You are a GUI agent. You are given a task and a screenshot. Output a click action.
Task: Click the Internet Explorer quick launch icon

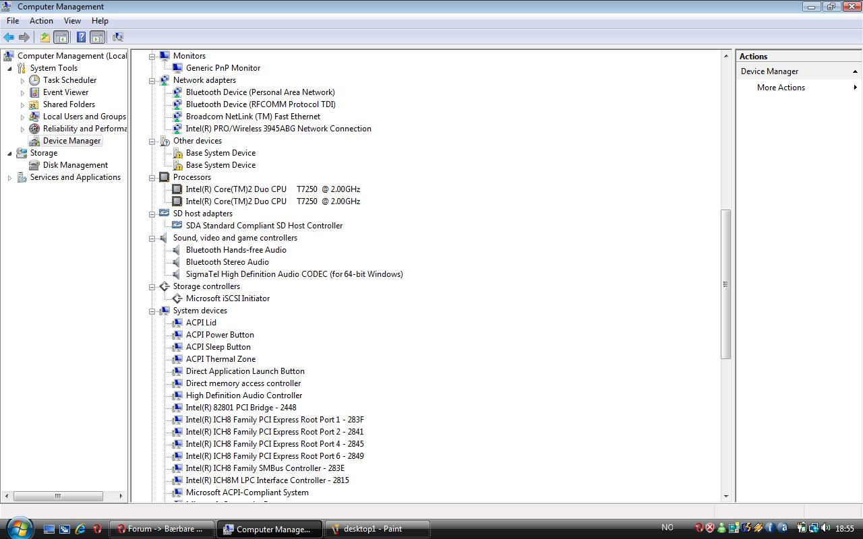pyautogui.click(x=81, y=529)
